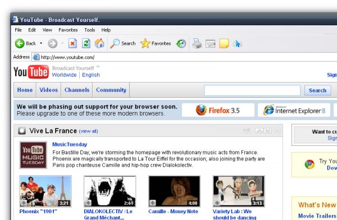Screen dimensions: 337x220
Task: Click the page icon in the address bar
Action: tap(36, 57)
